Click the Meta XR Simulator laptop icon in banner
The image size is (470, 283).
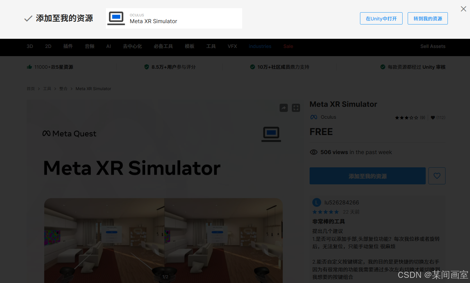[116, 18]
